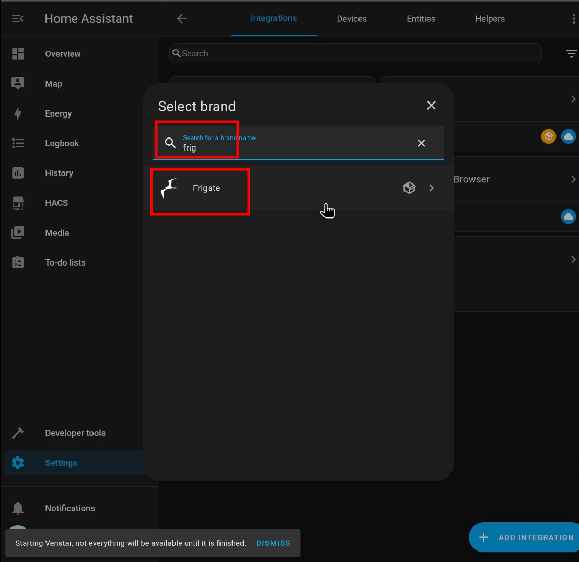Switch to the Helpers tab
The height and width of the screenshot is (562, 579).
(x=490, y=19)
